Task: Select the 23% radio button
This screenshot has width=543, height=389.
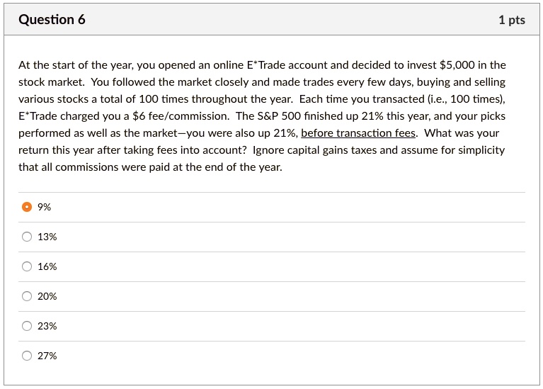Action: (x=27, y=326)
